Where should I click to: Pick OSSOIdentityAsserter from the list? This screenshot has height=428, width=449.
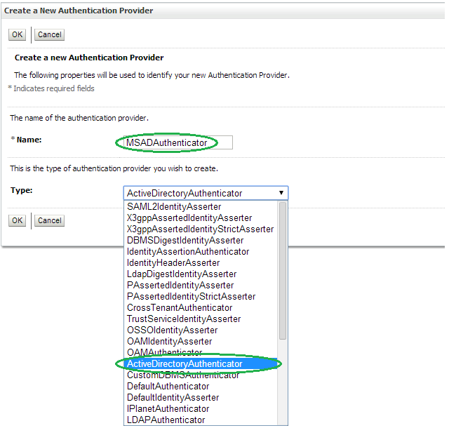[201, 330]
